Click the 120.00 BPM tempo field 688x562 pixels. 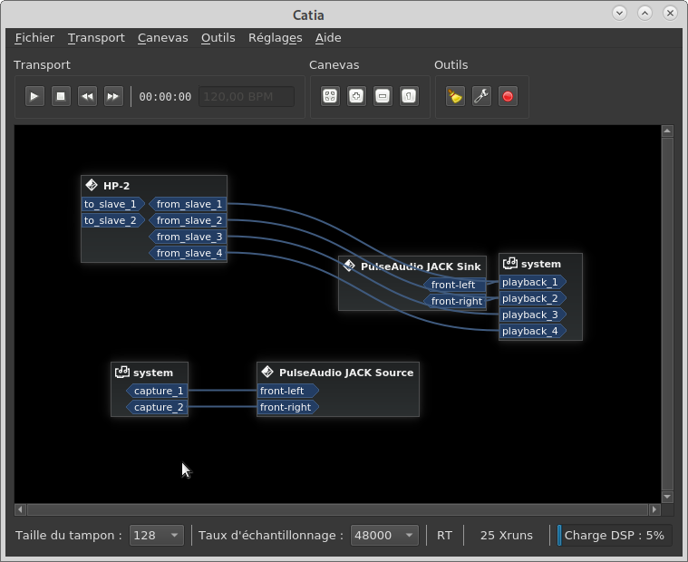pos(247,96)
